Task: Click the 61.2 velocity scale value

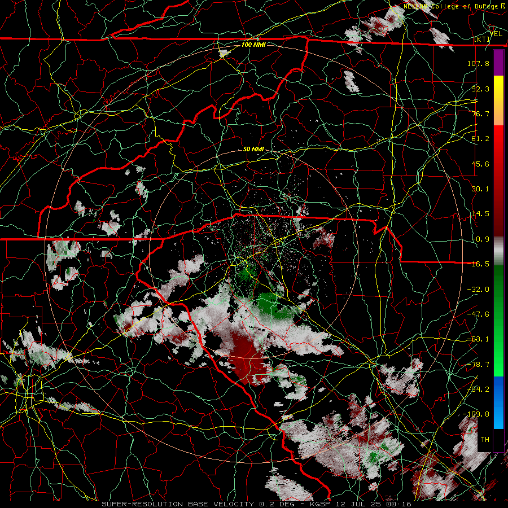Action: (x=480, y=139)
